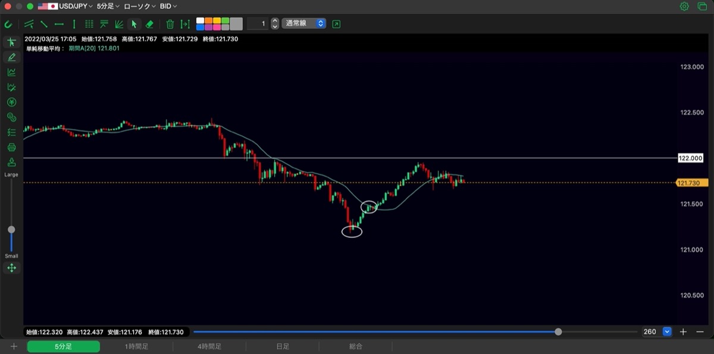Image resolution: width=714 pixels, height=354 pixels.
Task: Choose the horizontal line tool
Action: tap(59, 24)
